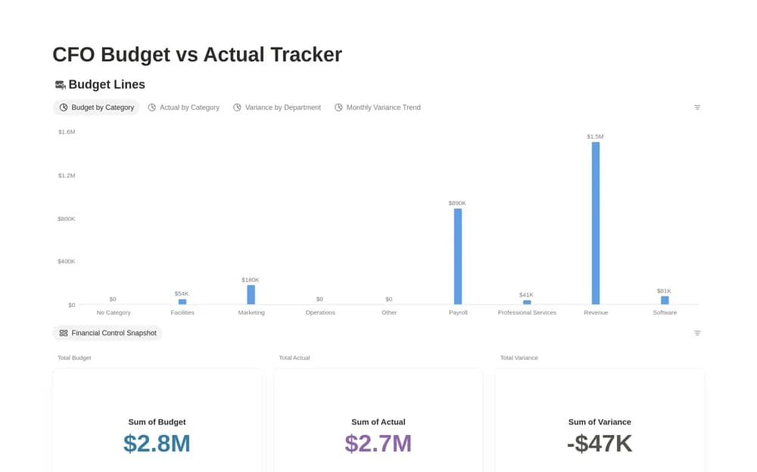Click chart icon on Budget by Category tab
Screen dimensions: 757x472
coord(64,107)
